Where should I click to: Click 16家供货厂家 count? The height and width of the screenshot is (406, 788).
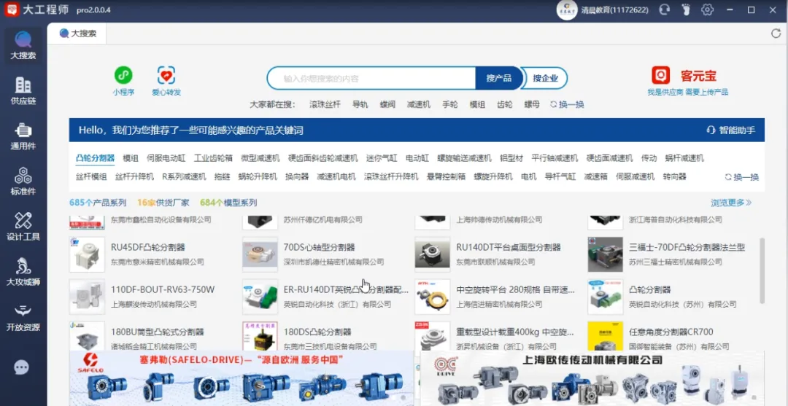click(163, 203)
